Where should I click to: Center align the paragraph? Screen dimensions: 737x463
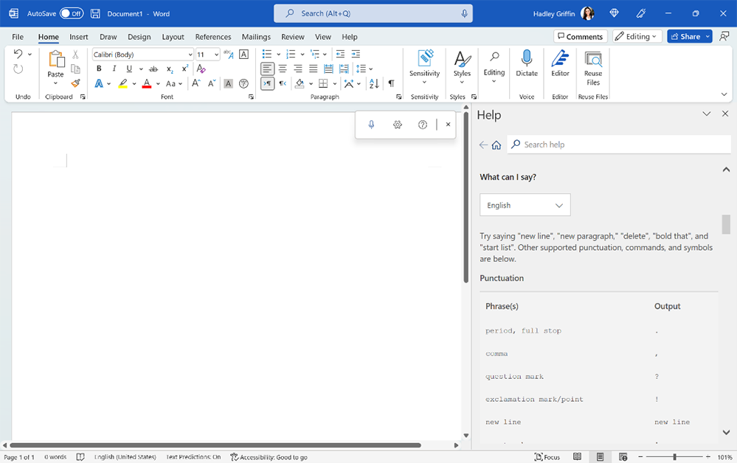click(x=283, y=69)
